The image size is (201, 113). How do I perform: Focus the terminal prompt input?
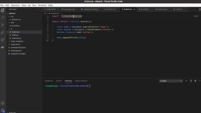coord(90,86)
